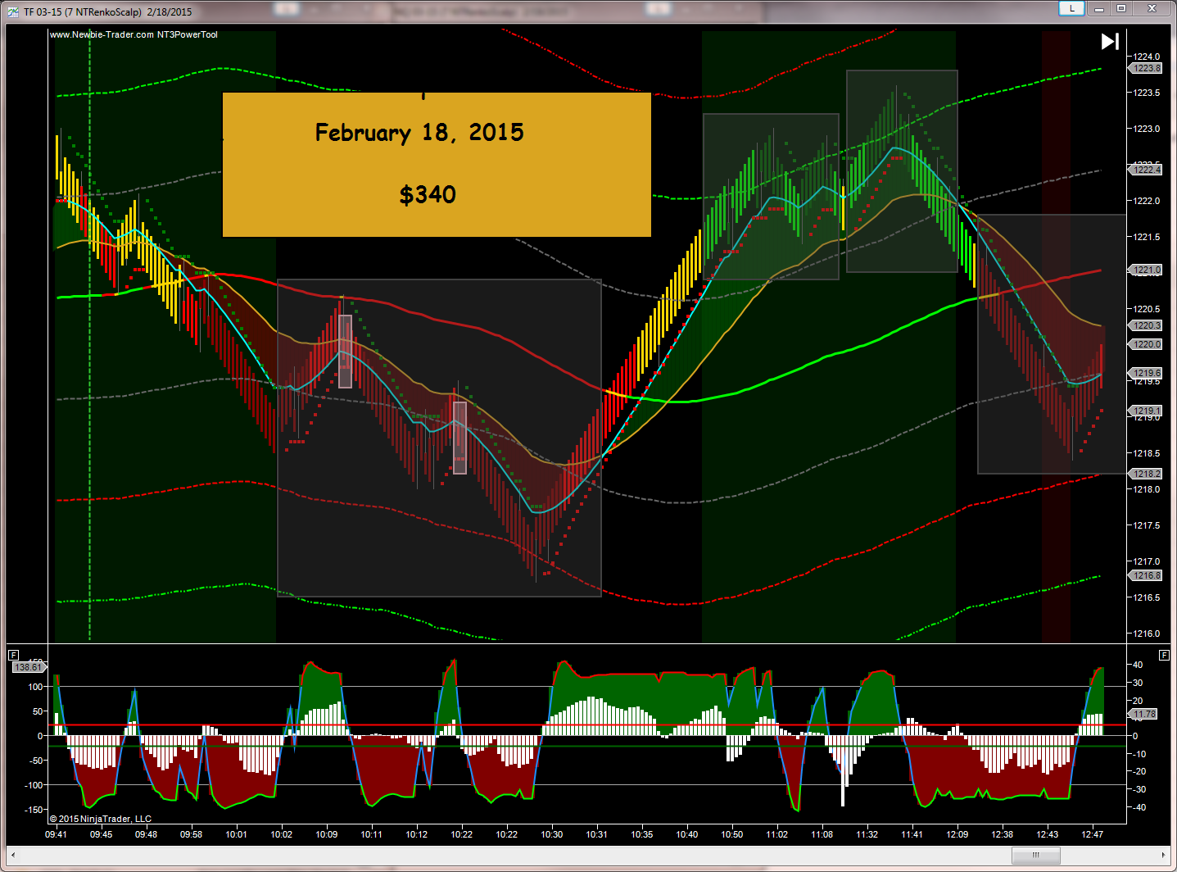The height and width of the screenshot is (872, 1177).
Task: Select the pink rectangle marker above 10:09
Action: point(346,352)
